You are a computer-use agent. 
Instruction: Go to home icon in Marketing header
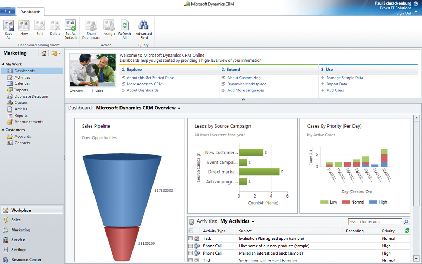44,53
